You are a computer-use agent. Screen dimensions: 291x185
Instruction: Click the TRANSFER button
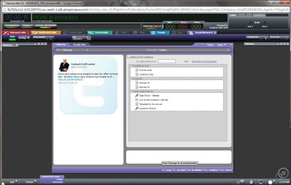click(257, 38)
